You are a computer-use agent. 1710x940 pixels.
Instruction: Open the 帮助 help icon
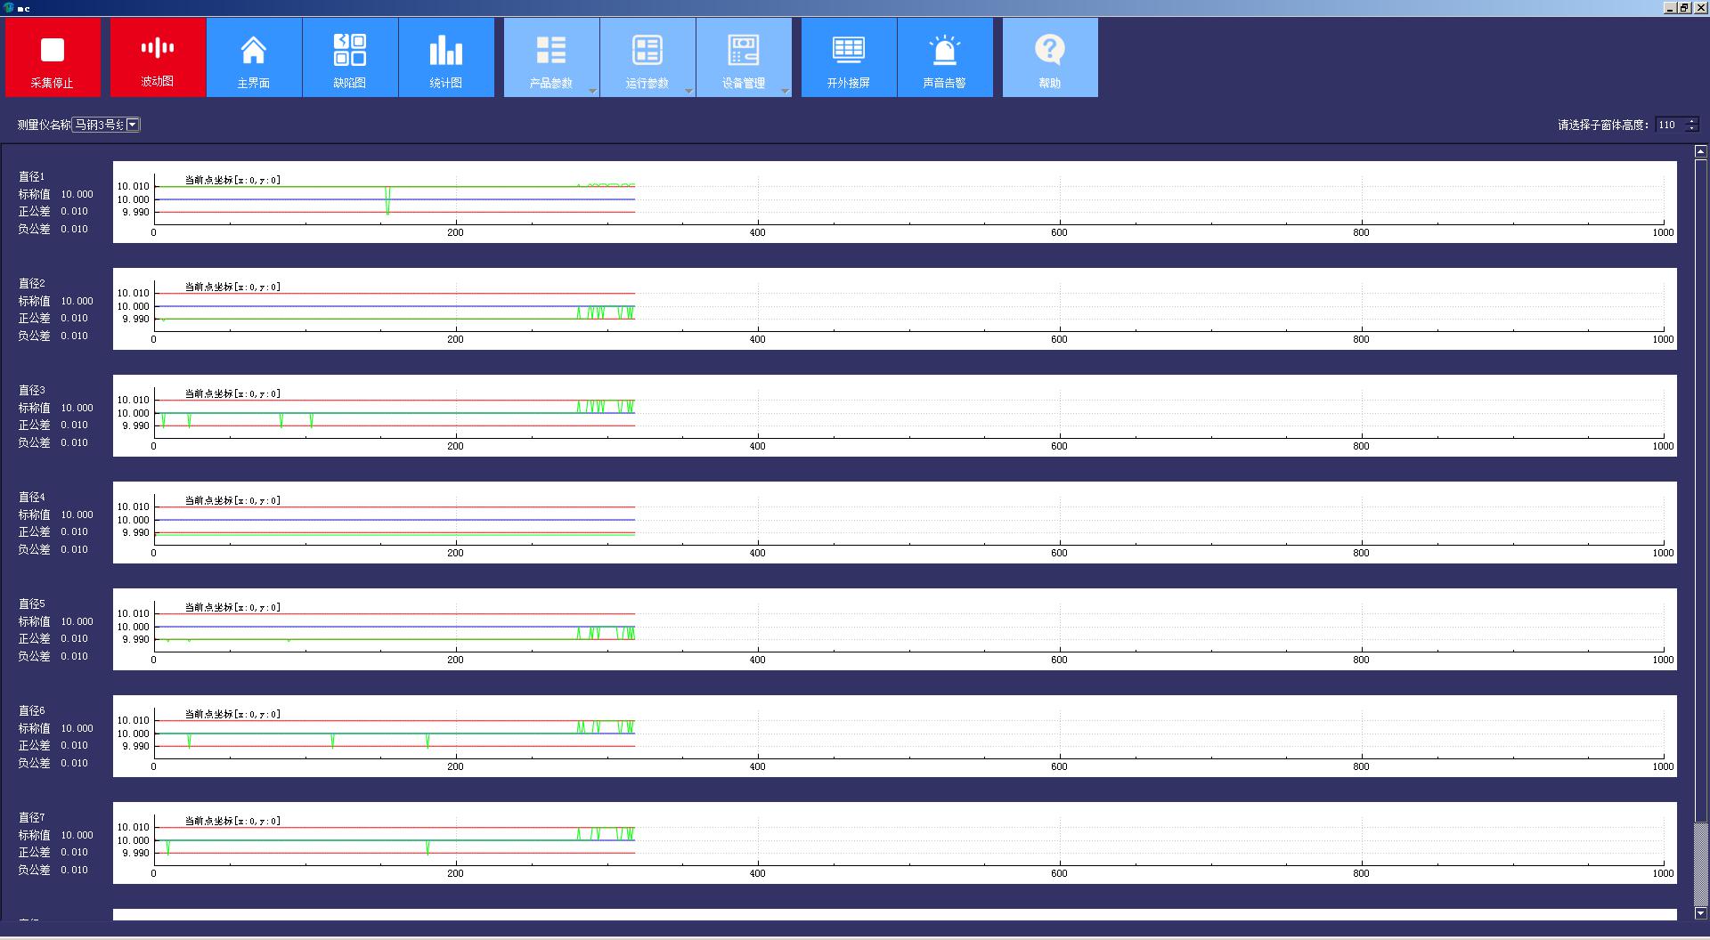tap(1050, 58)
